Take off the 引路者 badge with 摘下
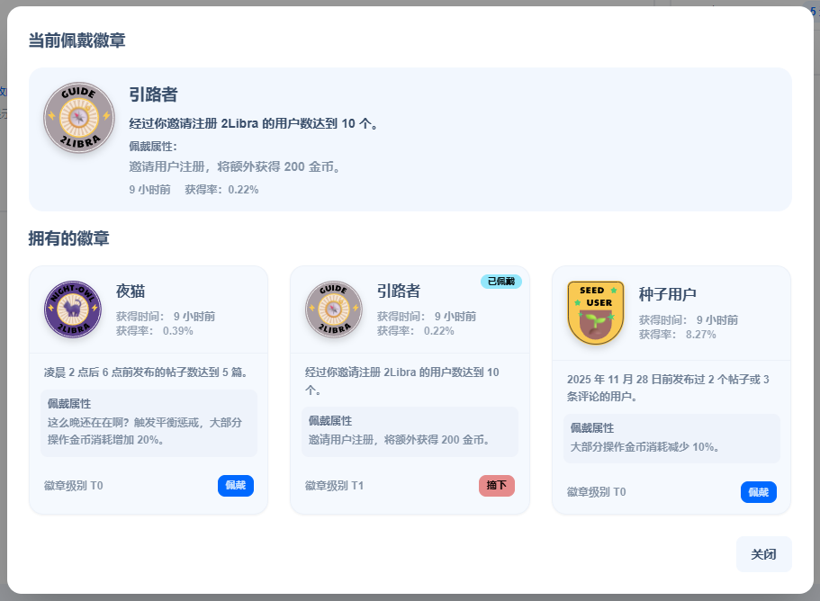The height and width of the screenshot is (601, 820). click(496, 486)
